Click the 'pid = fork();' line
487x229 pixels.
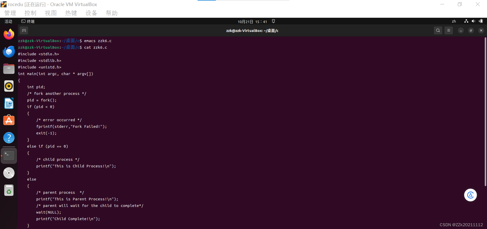[x=42, y=100]
